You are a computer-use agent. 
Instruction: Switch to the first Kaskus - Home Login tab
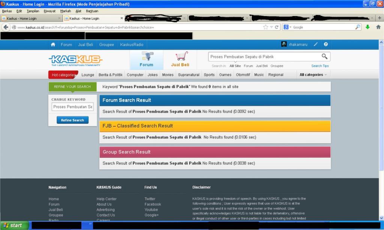(x=31, y=18)
